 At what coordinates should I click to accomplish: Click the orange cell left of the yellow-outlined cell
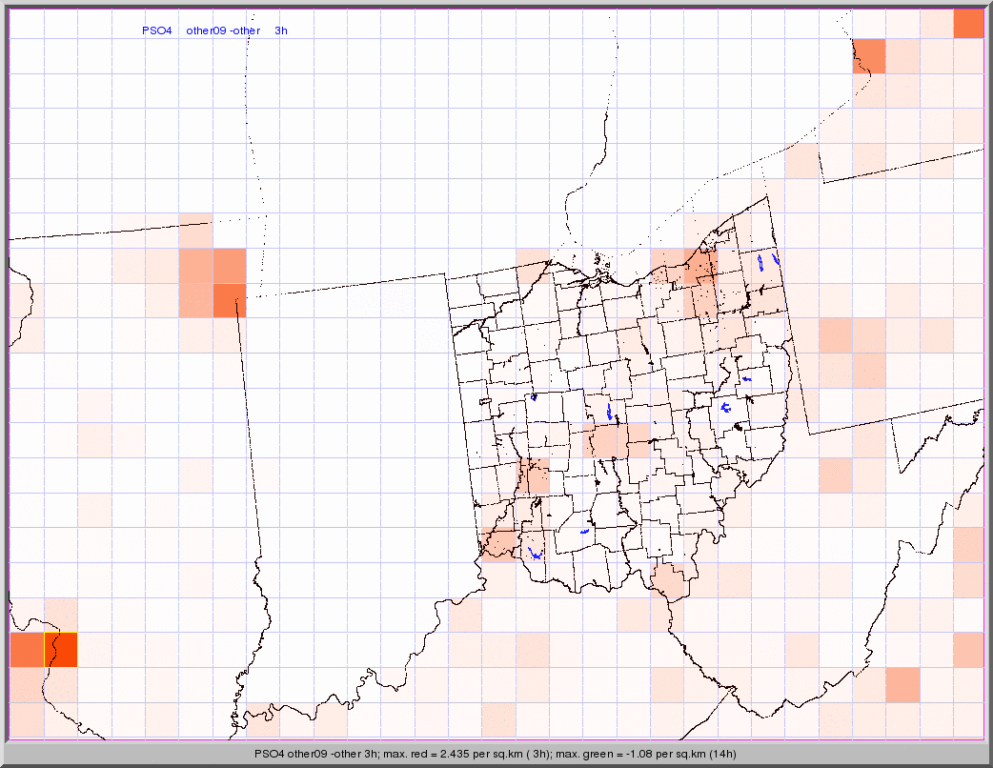click(27, 649)
